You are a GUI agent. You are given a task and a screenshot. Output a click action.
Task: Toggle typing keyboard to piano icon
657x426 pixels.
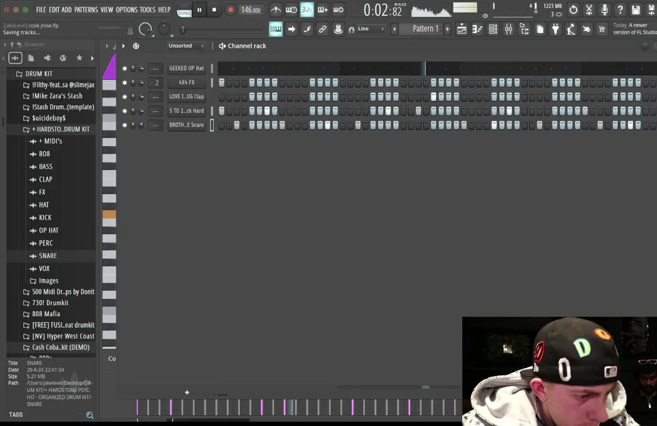tap(275, 29)
